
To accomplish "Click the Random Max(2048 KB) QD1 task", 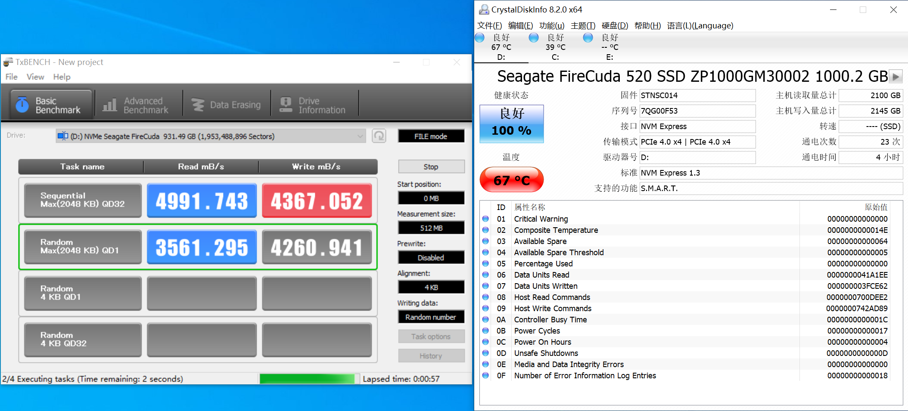I will (83, 247).
